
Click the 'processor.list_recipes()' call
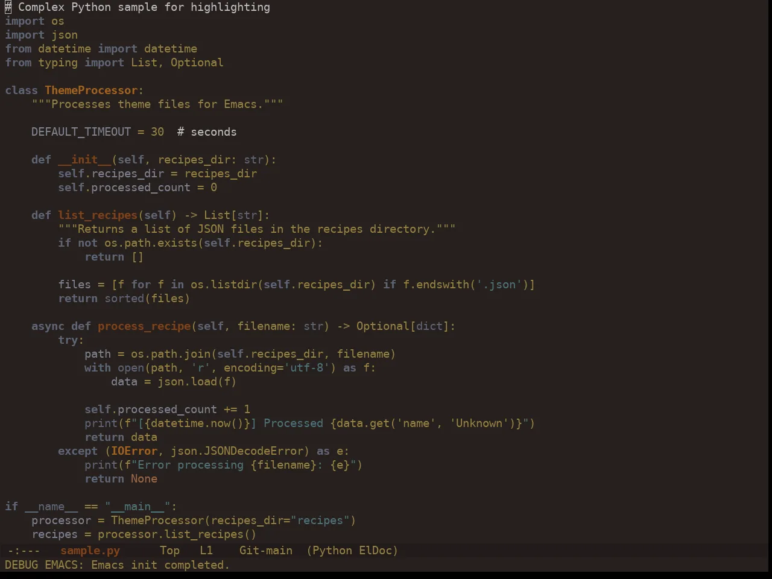(x=177, y=534)
